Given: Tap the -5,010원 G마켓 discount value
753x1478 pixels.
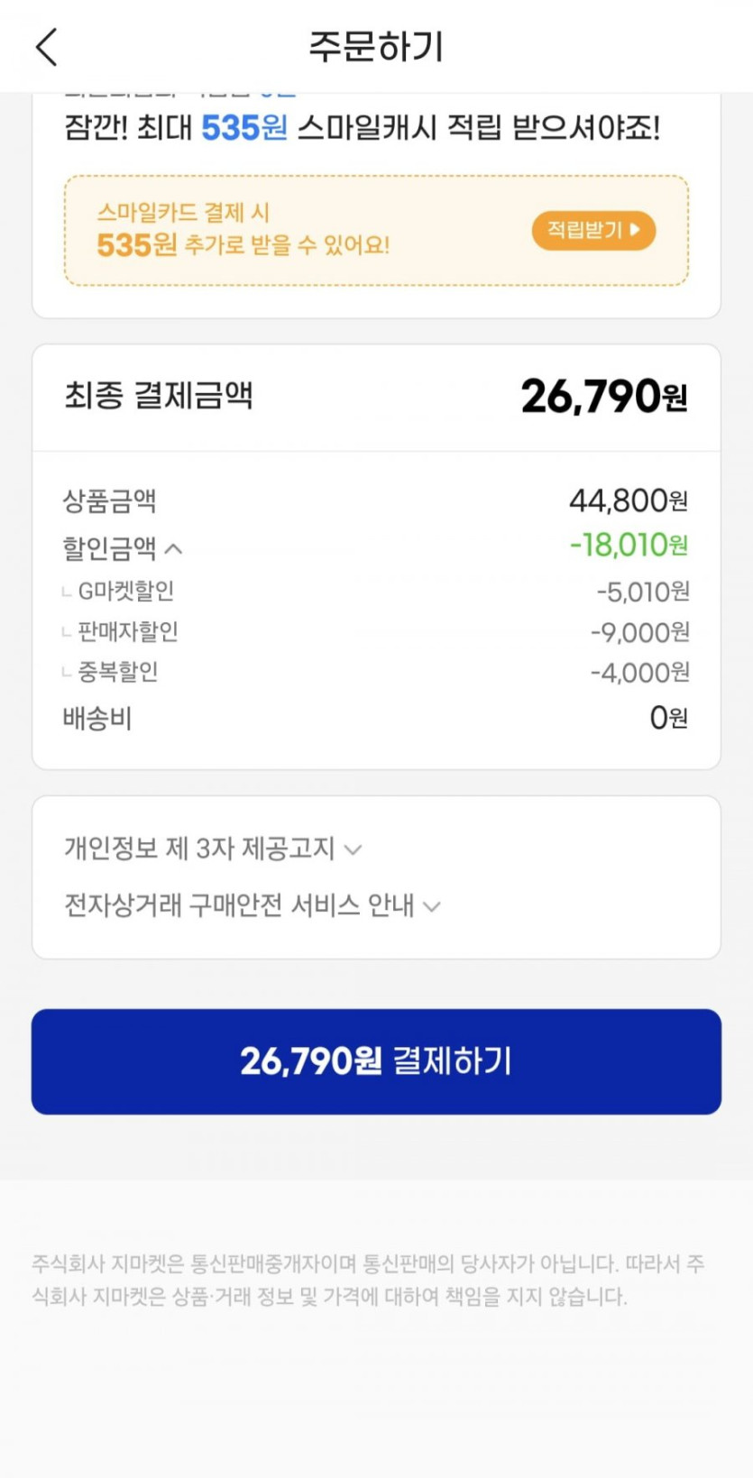Looking at the screenshot, I should tap(642, 592).
